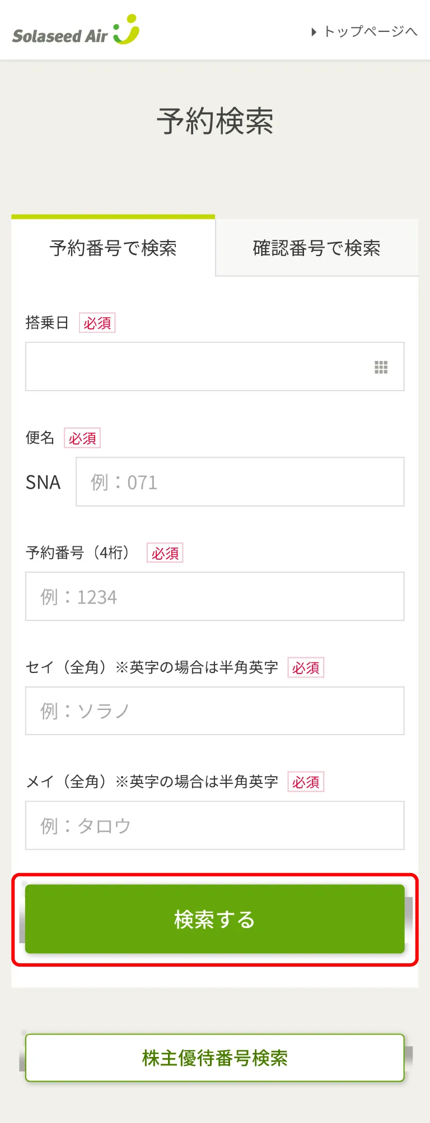Viewport: 430px width, 1123px height.
Task: Click the SNA flight prefix text
Action: [x=43, y=482]
